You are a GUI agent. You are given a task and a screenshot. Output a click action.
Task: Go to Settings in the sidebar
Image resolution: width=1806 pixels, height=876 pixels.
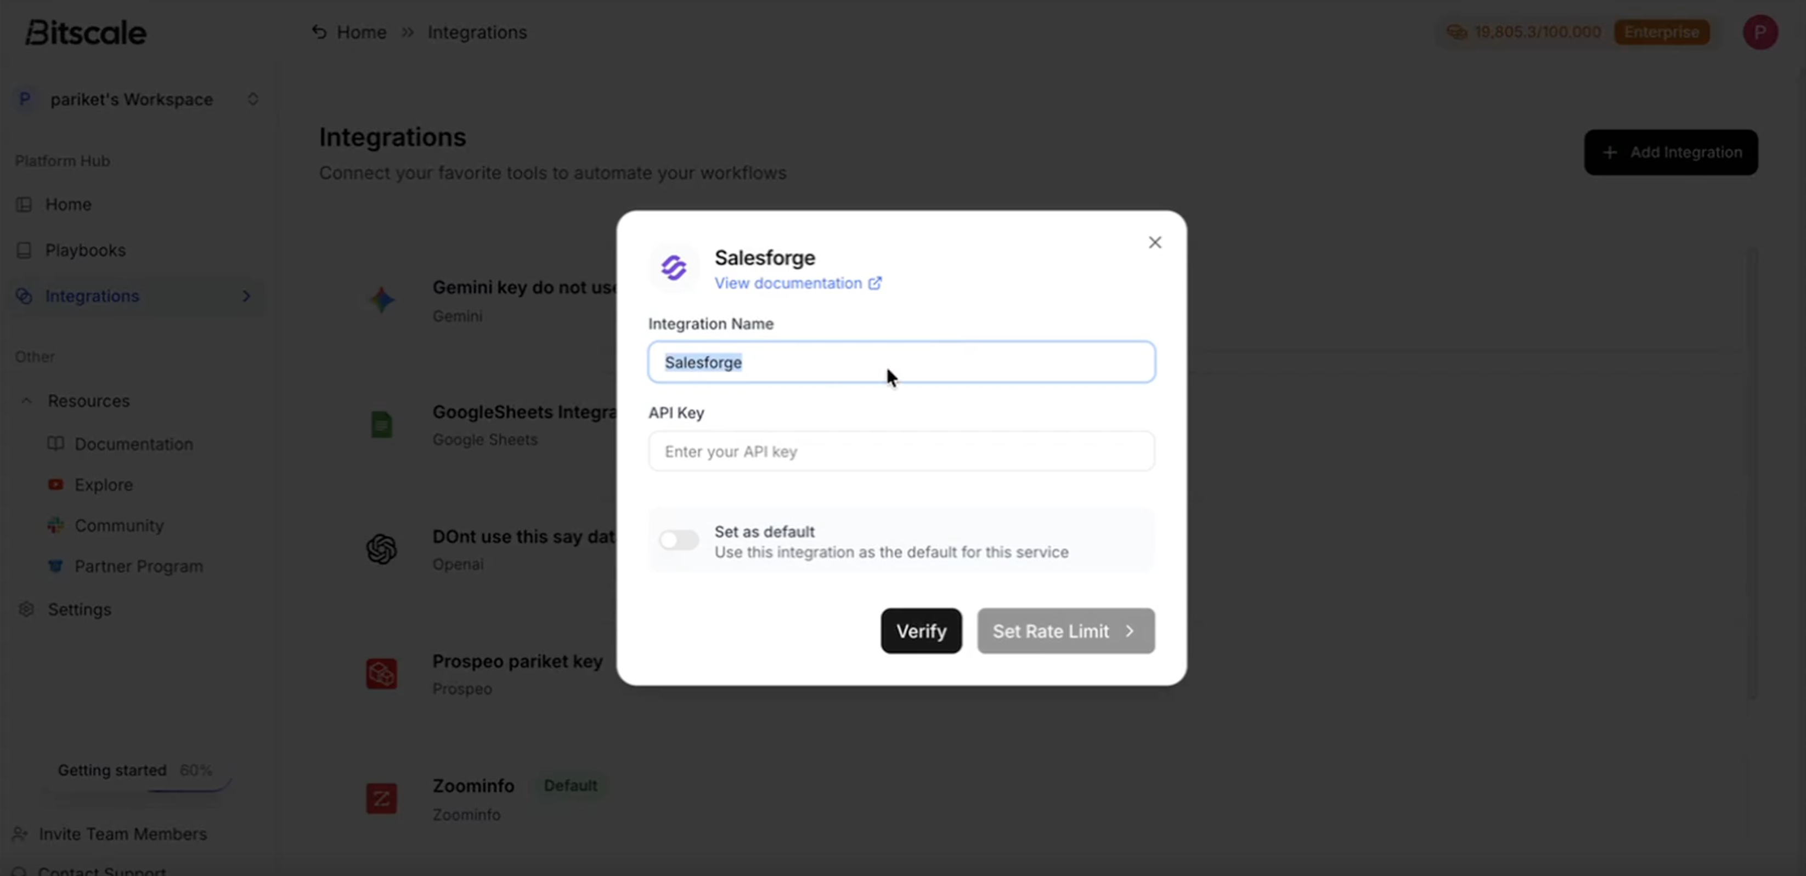pos(79,609)
